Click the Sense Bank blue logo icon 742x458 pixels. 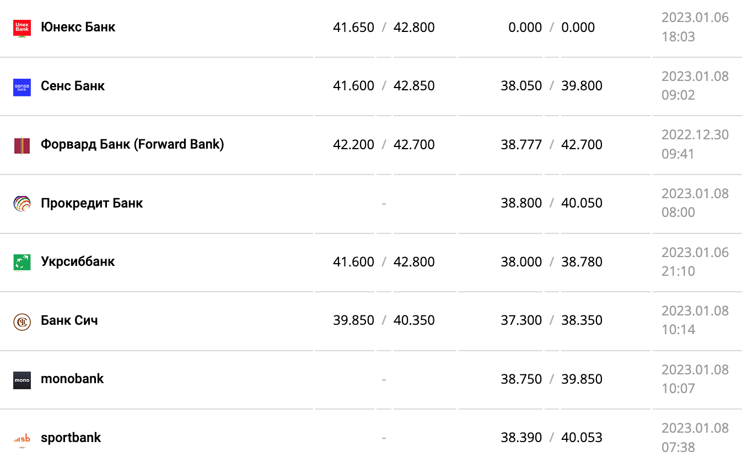pyautogui.click(x=22, y=87)
